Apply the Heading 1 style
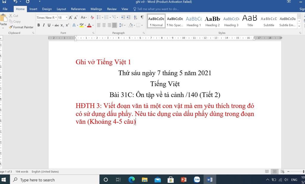 (194, 21)
